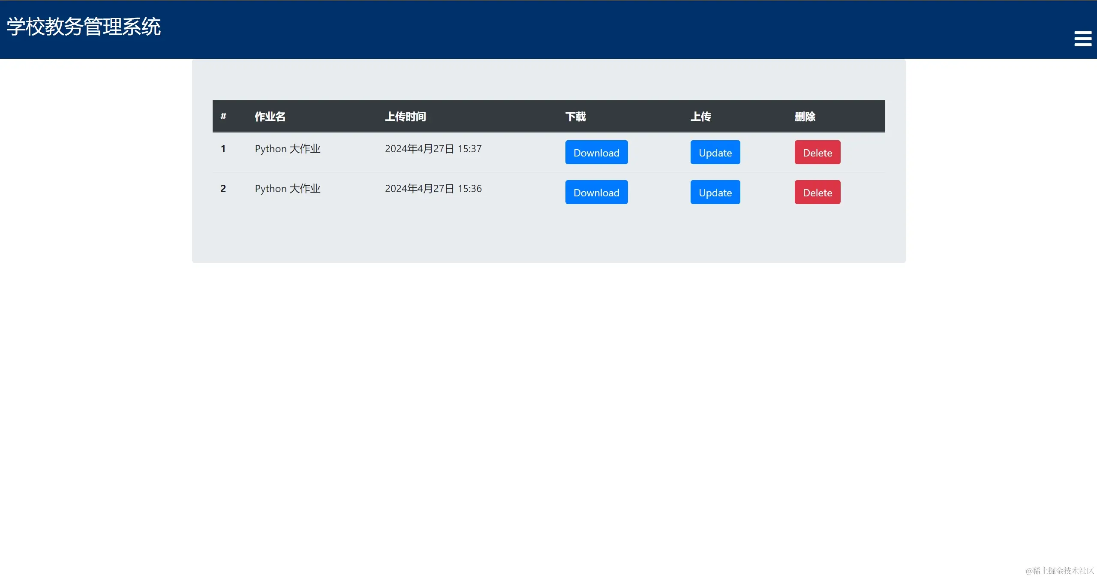Image resolution: width=1097 pixels, height=578 pixels.
Task: Click Update for row 1
Action: (x=715, y=152)
